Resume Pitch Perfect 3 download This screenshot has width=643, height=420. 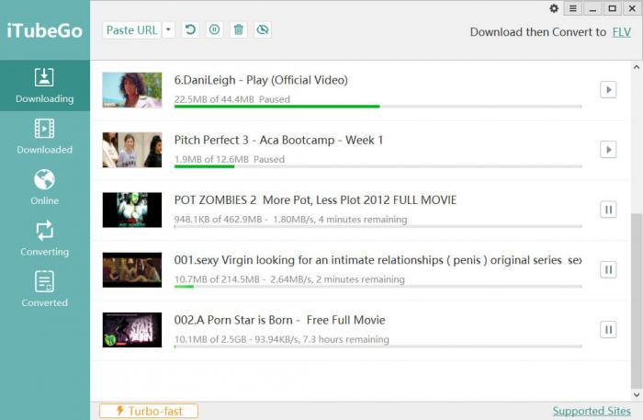pos(608,150)
